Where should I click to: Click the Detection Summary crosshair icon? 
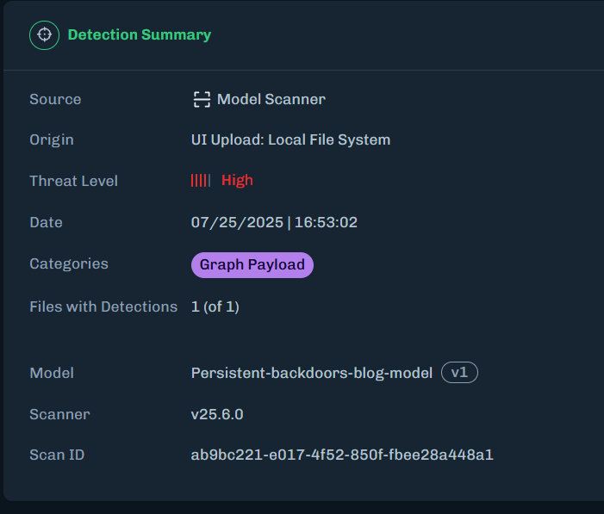coord(44,35)
